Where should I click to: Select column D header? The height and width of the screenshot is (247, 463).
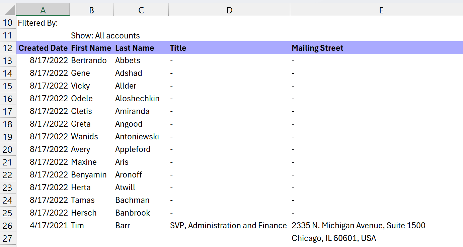(229, 9)
